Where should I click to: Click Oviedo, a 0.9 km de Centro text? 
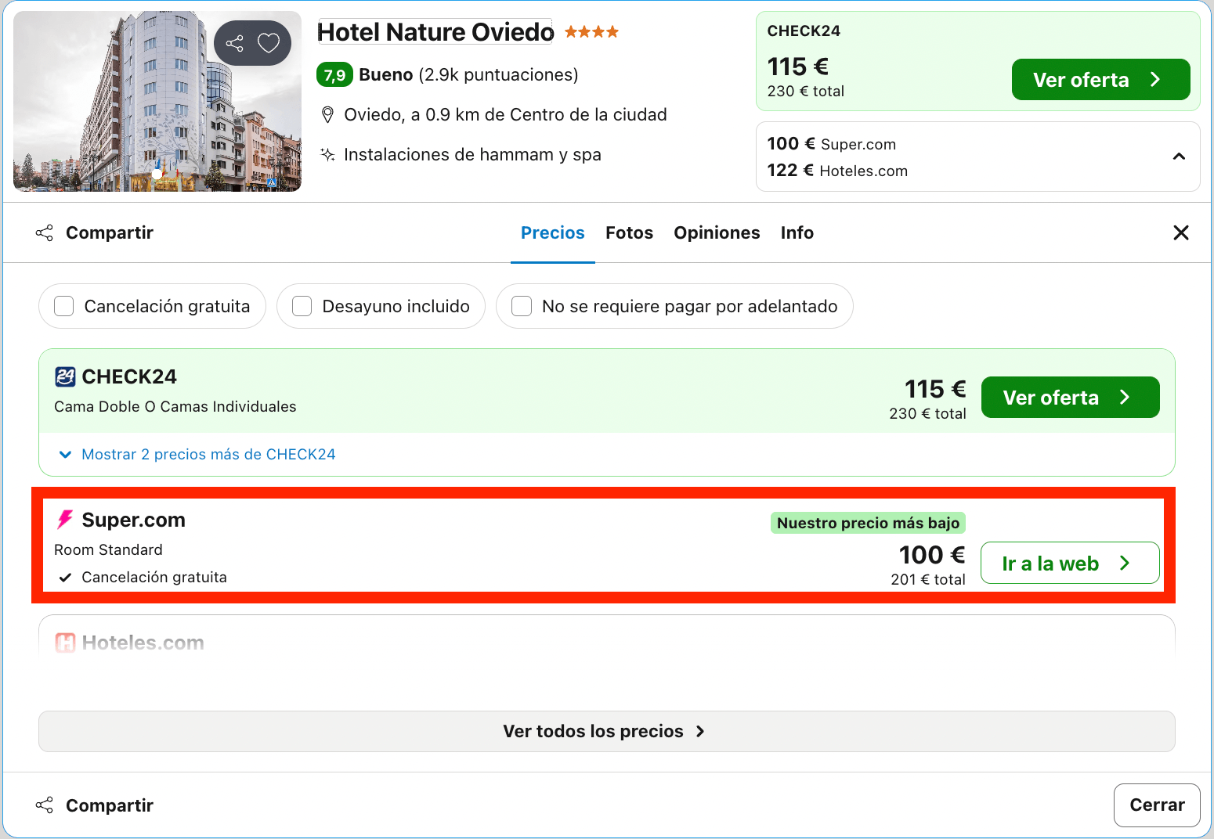[x=506, y=115]
